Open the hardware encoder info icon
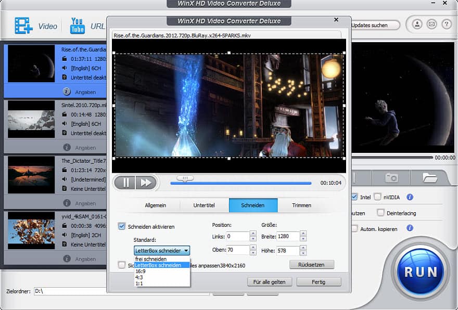This screenshot has width=458, height=310. [410, 197]
